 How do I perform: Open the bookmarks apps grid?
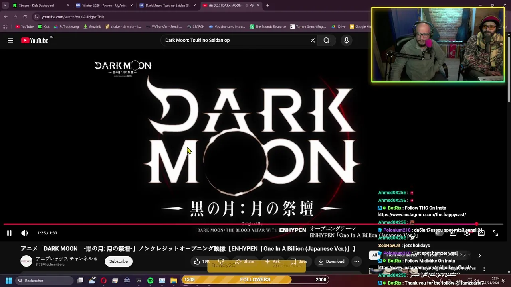(5, 27)
